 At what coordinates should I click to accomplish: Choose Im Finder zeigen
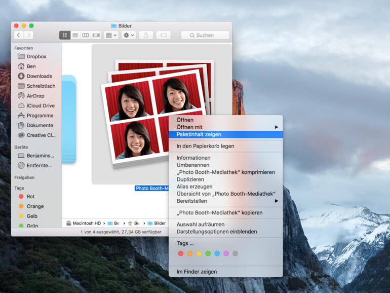[x=225, y=272]
